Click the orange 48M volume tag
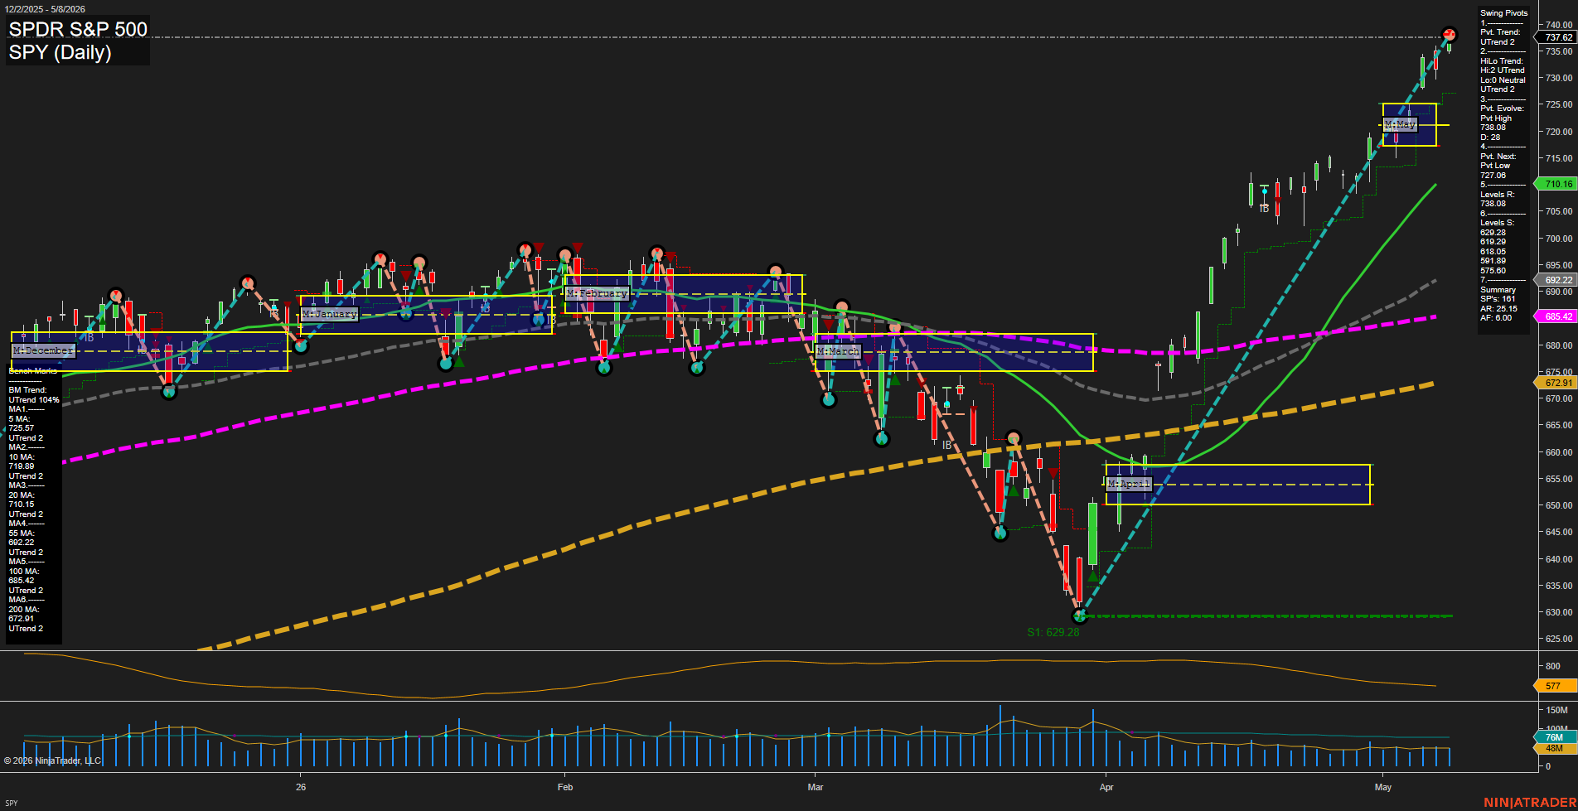Viewport: 1578px width, 811px height. [1555, 748]
